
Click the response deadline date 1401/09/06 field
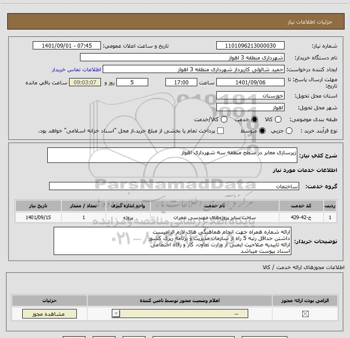coord(250,82)
